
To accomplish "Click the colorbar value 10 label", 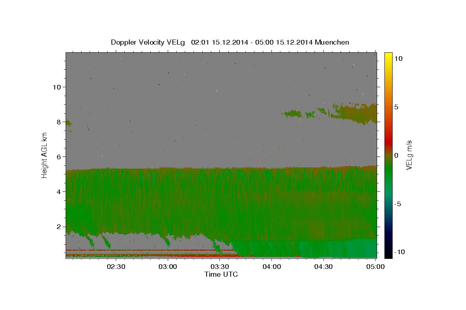I will (x=398, y=59).
